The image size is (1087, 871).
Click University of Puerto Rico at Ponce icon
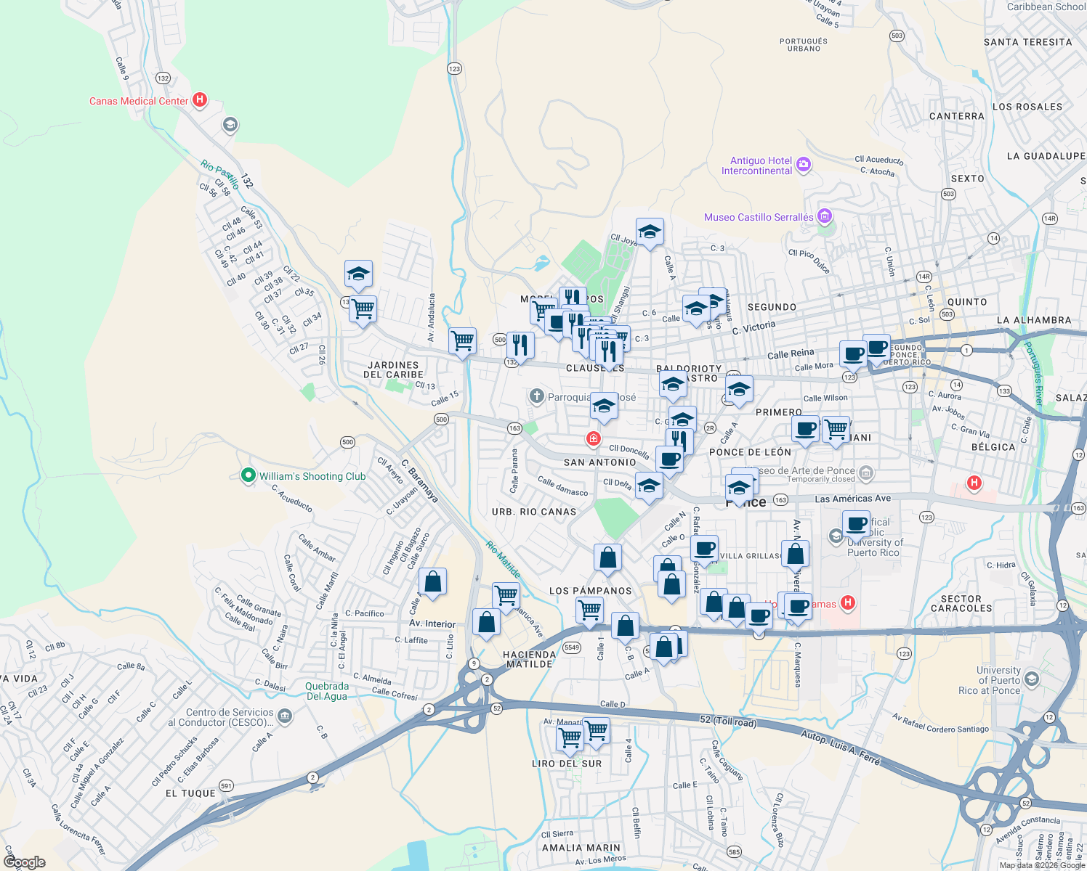tap(1031, 680)
